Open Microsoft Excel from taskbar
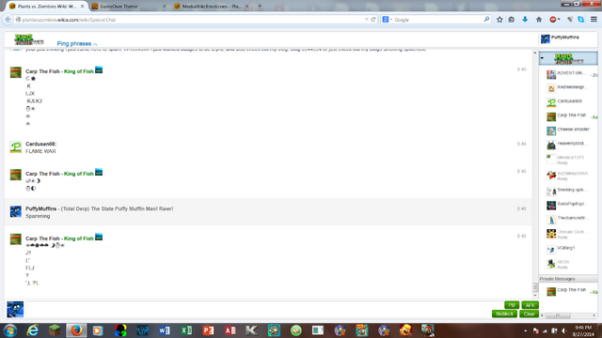Screen dimensions: 602x338 click(x=186, y=330)
